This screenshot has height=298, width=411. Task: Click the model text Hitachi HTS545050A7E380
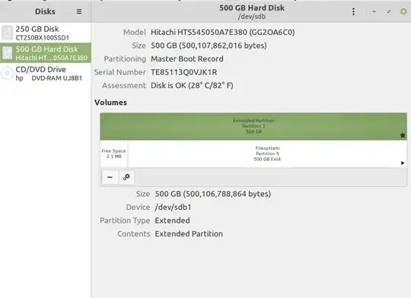(x=223, y=32)
